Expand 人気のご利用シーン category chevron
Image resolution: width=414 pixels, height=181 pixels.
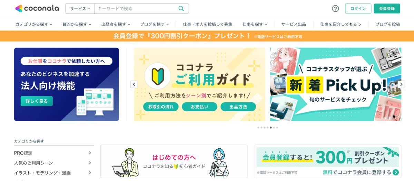click(90, 163)
